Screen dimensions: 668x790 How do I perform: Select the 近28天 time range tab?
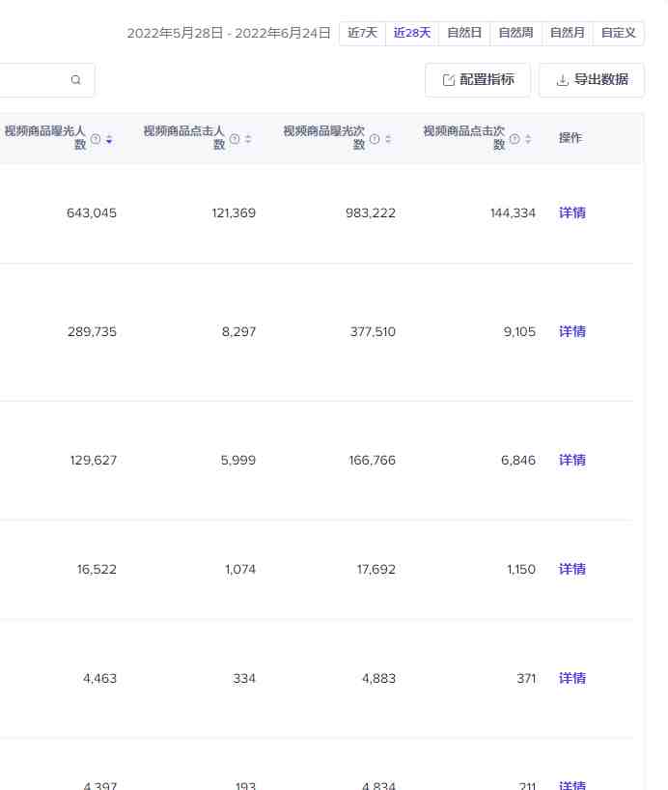click(x=412, y=33)
